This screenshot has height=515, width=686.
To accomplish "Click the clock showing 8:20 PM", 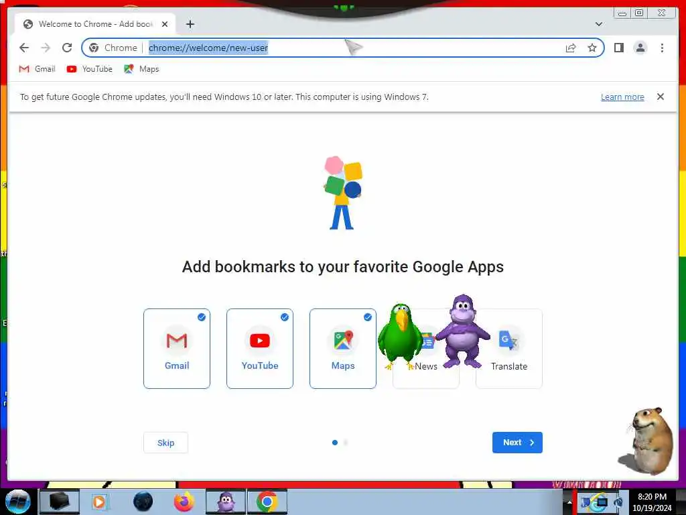I will tap(652, 502).
